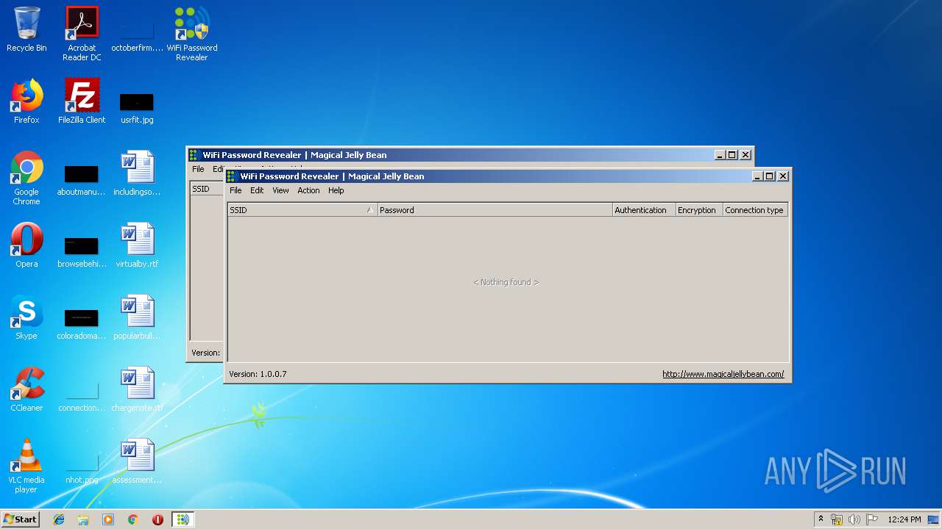The width and height of the screenshot is (942, 529).
Task: Click Chrome icon in the taskbar
Action: (x=132, y=519)
